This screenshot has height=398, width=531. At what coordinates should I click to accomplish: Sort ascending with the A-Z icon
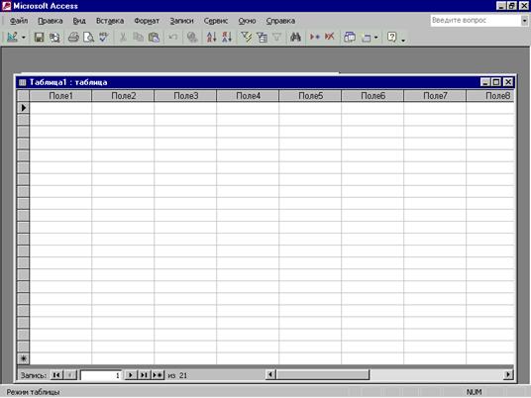(212, 37)
